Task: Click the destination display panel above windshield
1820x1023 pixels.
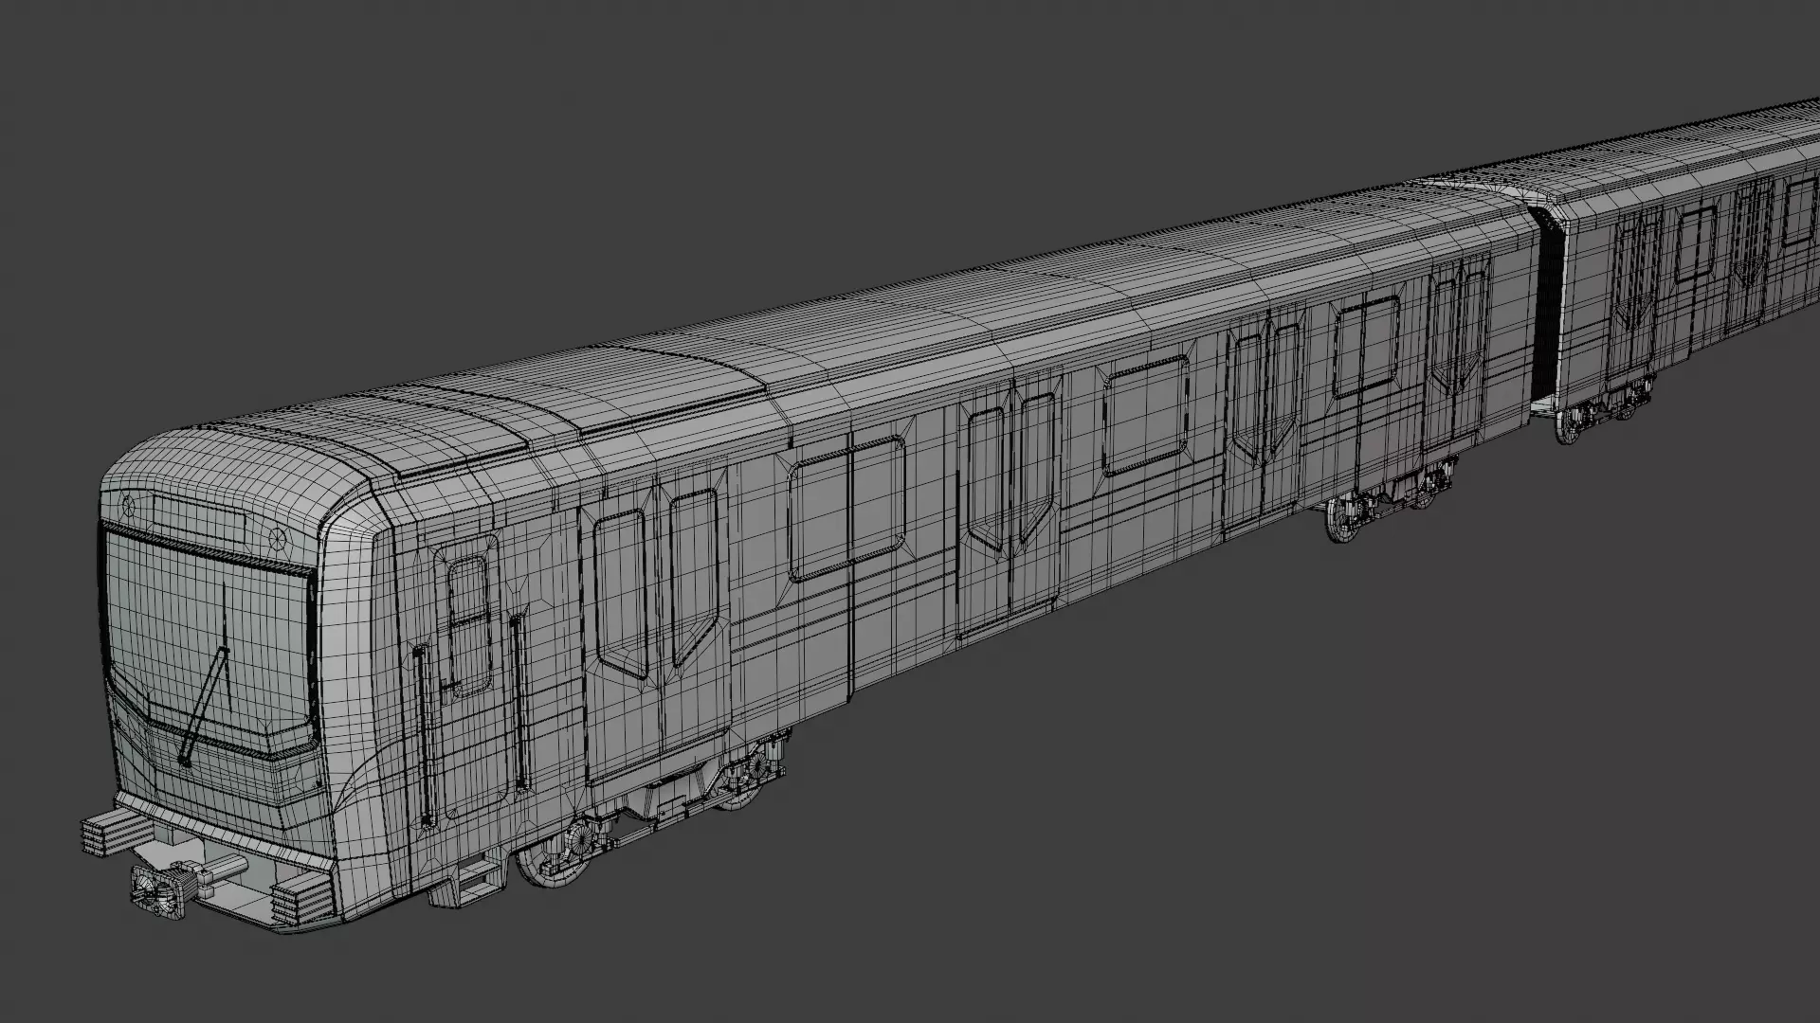Action: 199,517
